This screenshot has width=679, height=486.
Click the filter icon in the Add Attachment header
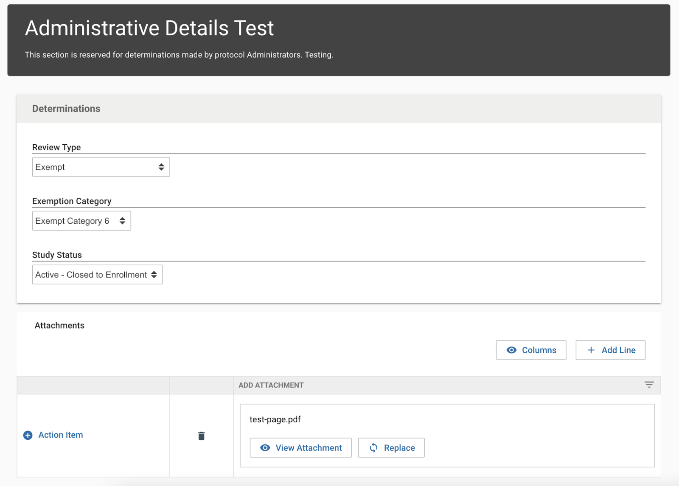click(x=649, y=385)
